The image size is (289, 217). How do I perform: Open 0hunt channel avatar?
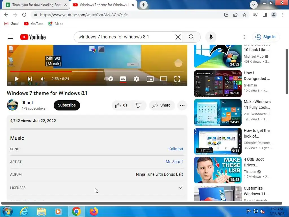tap(12, 105)
